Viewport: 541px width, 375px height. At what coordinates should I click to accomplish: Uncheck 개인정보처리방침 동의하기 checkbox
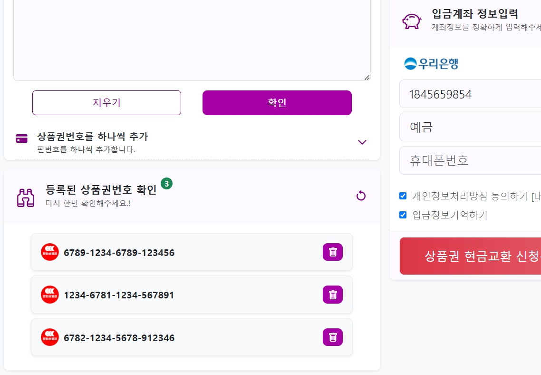[403, 196]
